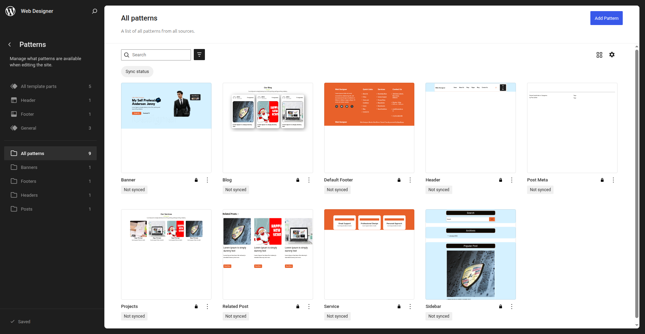Click the WordPress logo icon

click(x=10, y=11)
